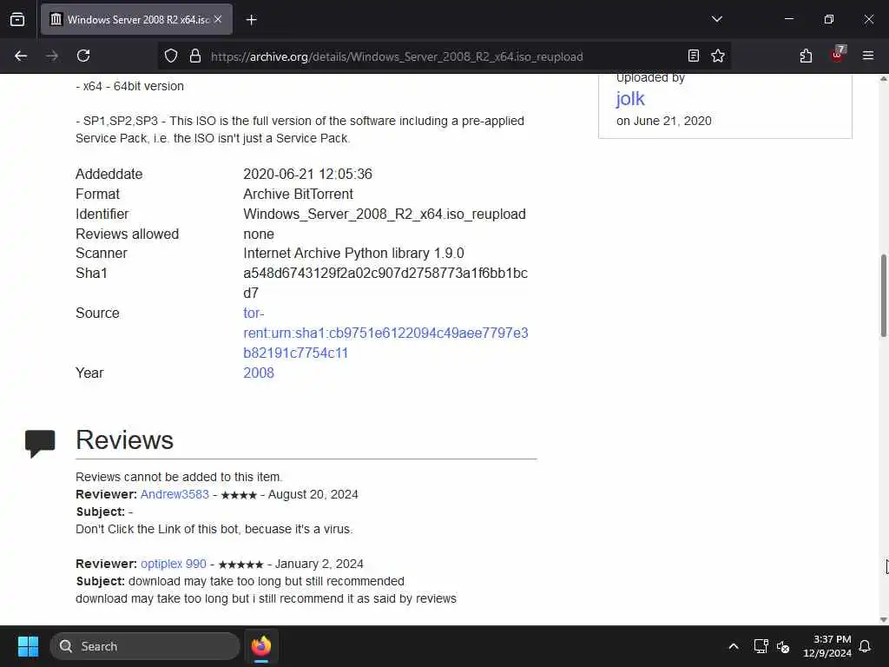Open uBlock Origin extension icon
This screenshot has height=667, width=889.
pos(838,55)
